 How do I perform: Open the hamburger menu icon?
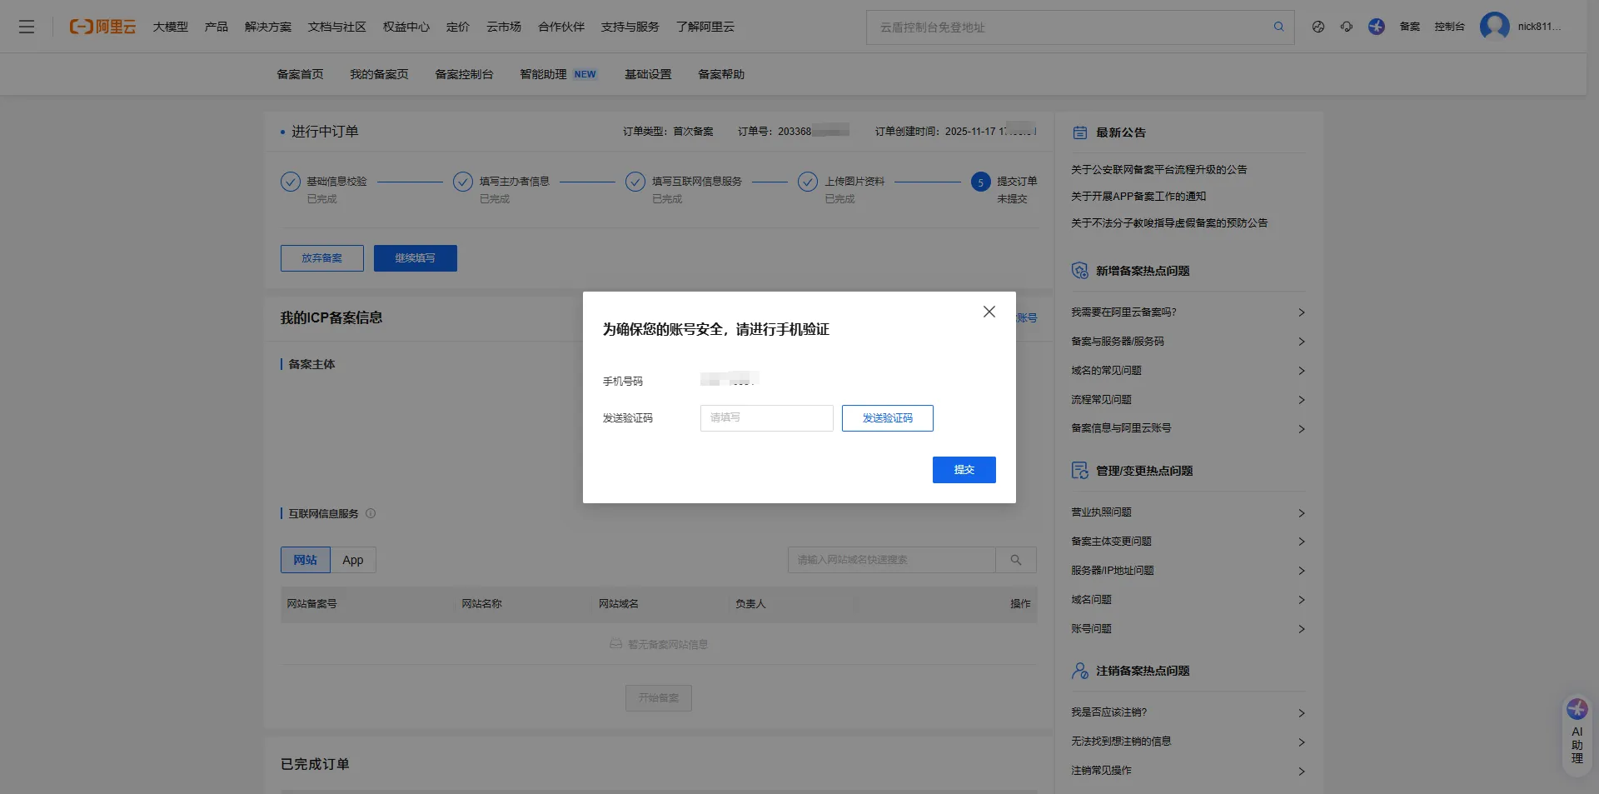pos(27,27)
